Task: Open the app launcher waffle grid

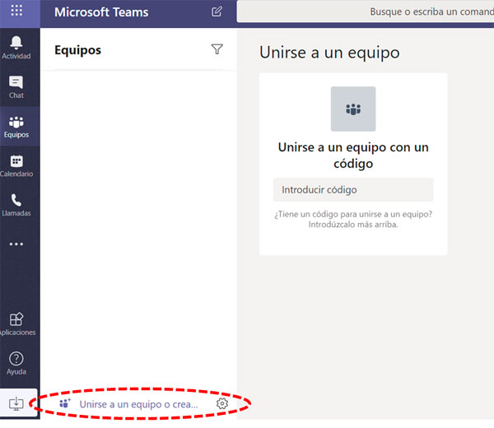Action: click(16, 11)
